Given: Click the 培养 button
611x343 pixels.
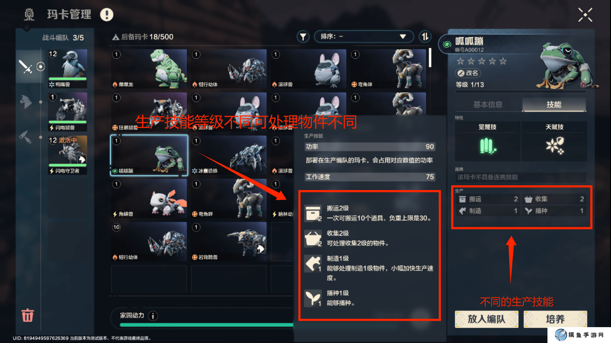Looking at the screenshot, I should 555,319.
